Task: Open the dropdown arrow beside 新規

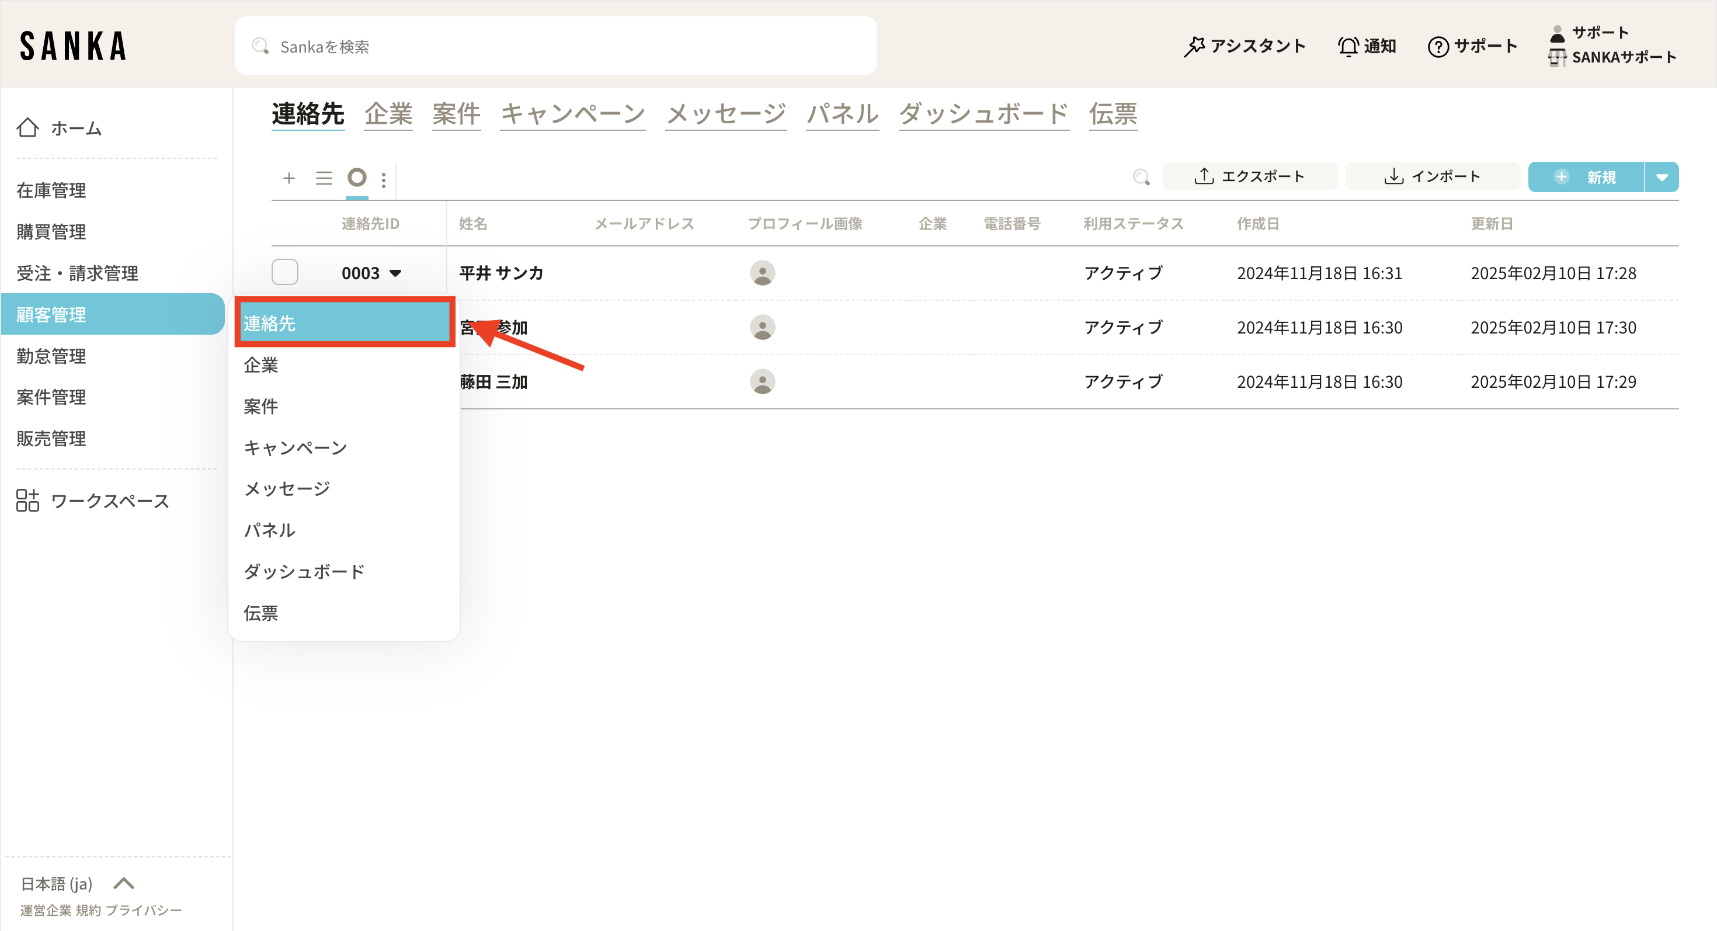Action: [1661, 178]
